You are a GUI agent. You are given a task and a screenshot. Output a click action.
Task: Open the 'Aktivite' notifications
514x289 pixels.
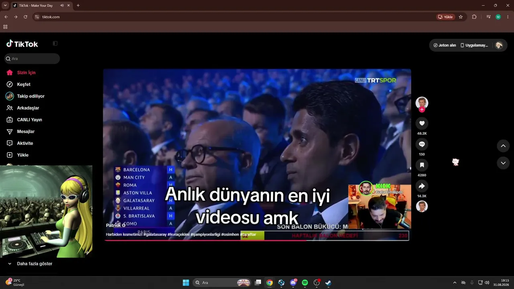click(25, 143)
